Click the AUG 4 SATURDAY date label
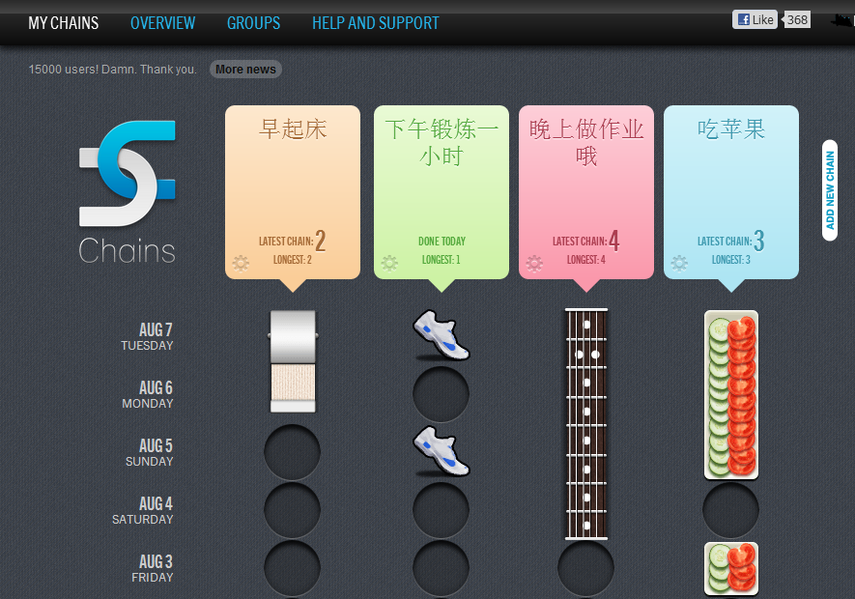The width and height of the screenshot is (855, 599). click(143, 510)
